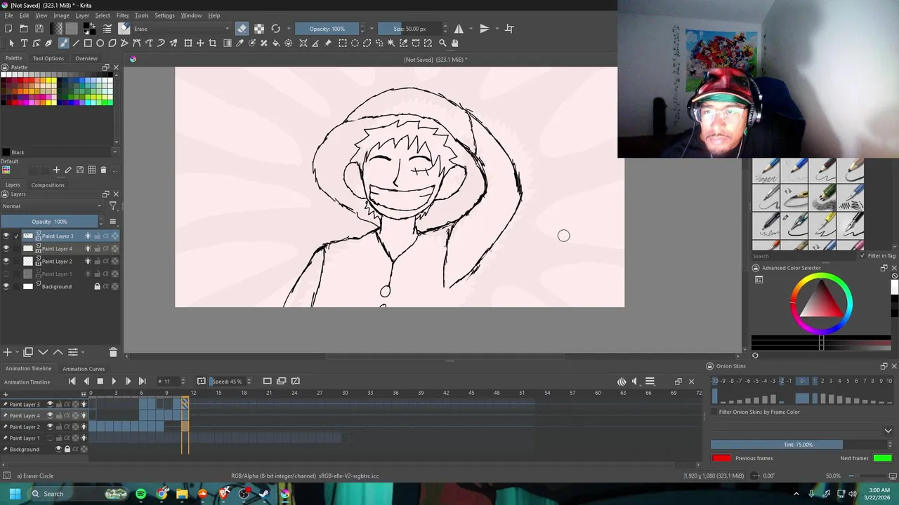This screenshot has height=505, width=899.
Task: Click the Previous frames red color swatch
Action: tap(721, 459)
